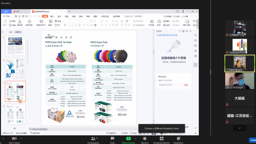Click the New Slide (新建幻灯片) icon

pos(41,21)
